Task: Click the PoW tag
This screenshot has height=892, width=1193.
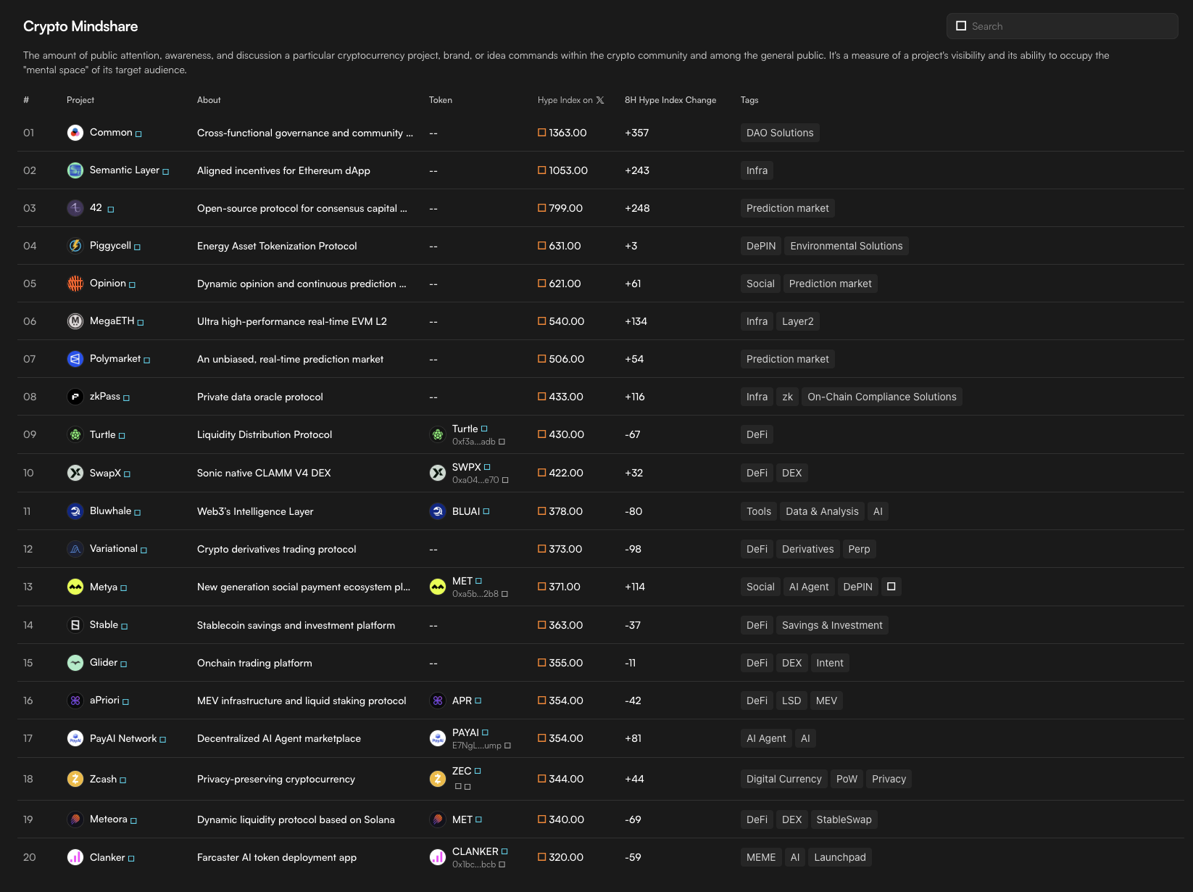Action: click(847, 779)
